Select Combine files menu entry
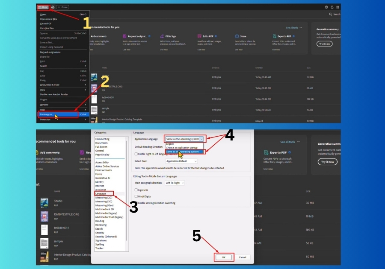 point(63,28)
